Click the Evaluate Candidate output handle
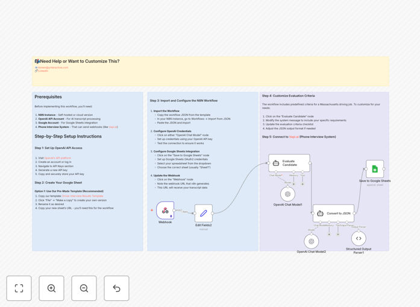 coord(310,163)
